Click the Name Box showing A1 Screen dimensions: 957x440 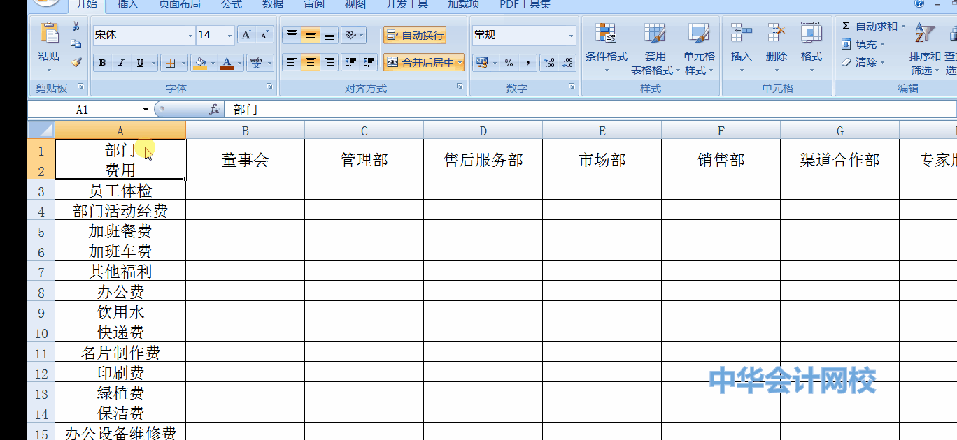pyautogui.click(x=83, y=110)
